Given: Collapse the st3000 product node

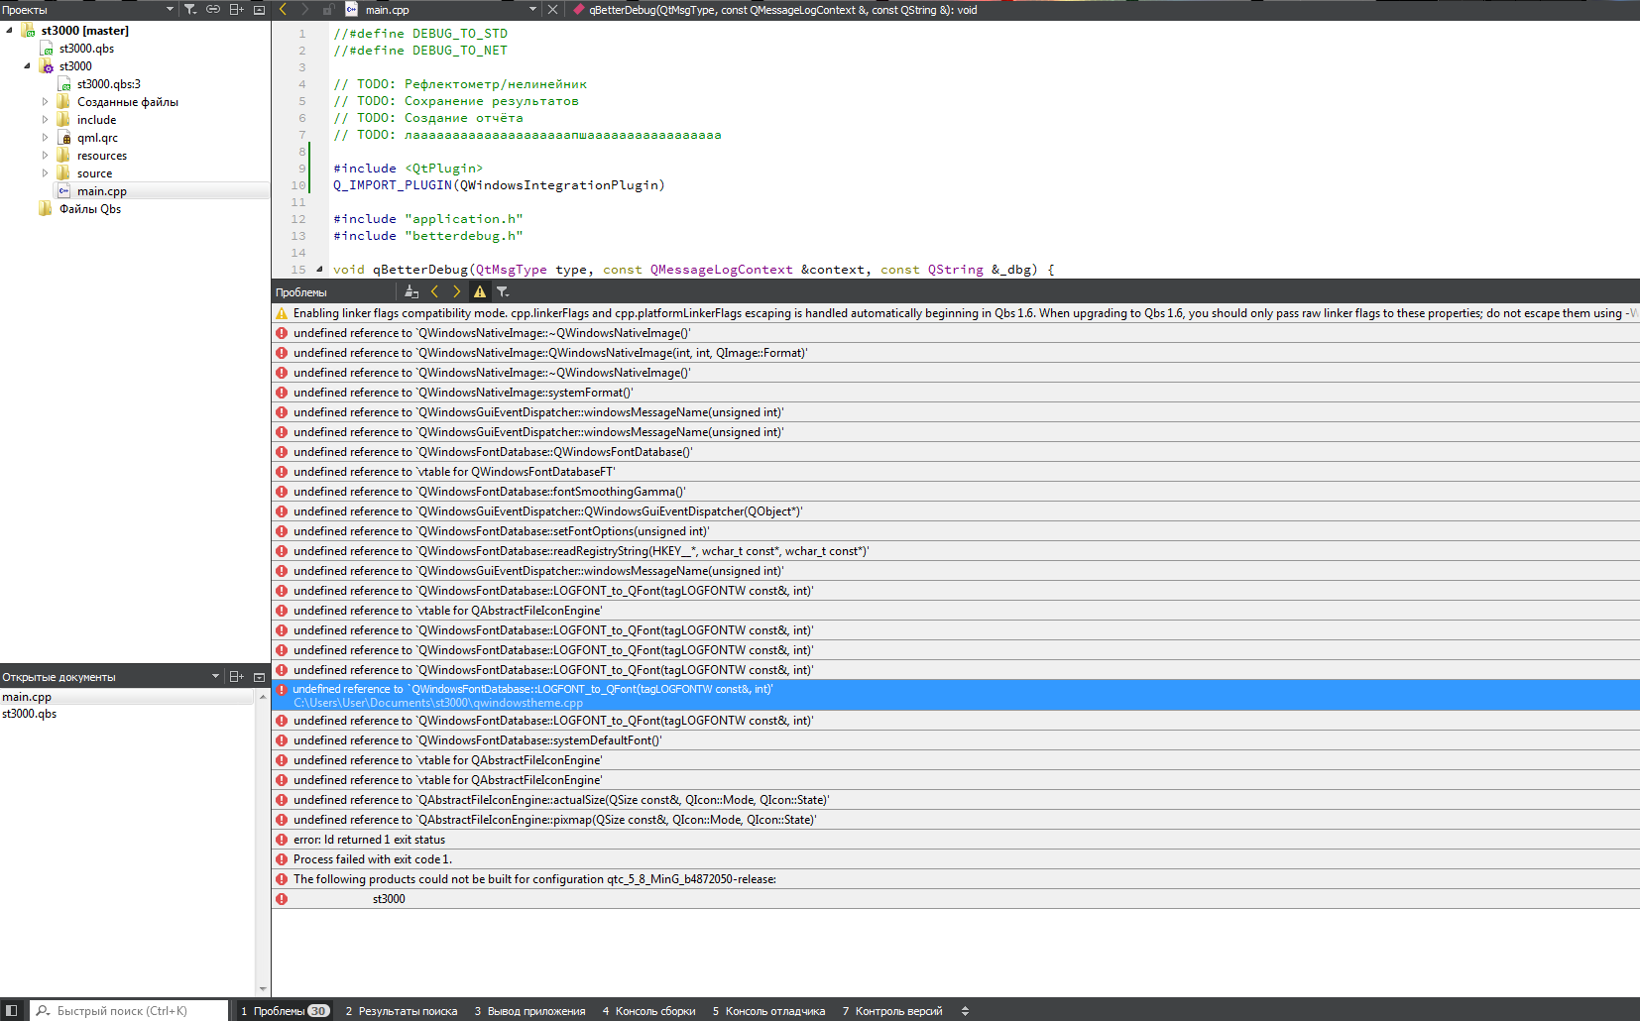Looking at the screenshot, I should click(27, 66).
